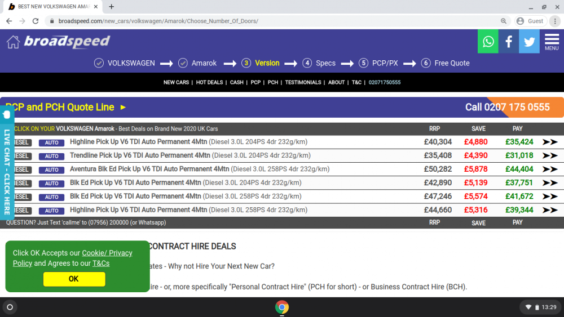Image resolution: width=564 pixels, height=317 pixels.
Task: Click the arrows for the £37,751 row
Action: click(550, 183)
